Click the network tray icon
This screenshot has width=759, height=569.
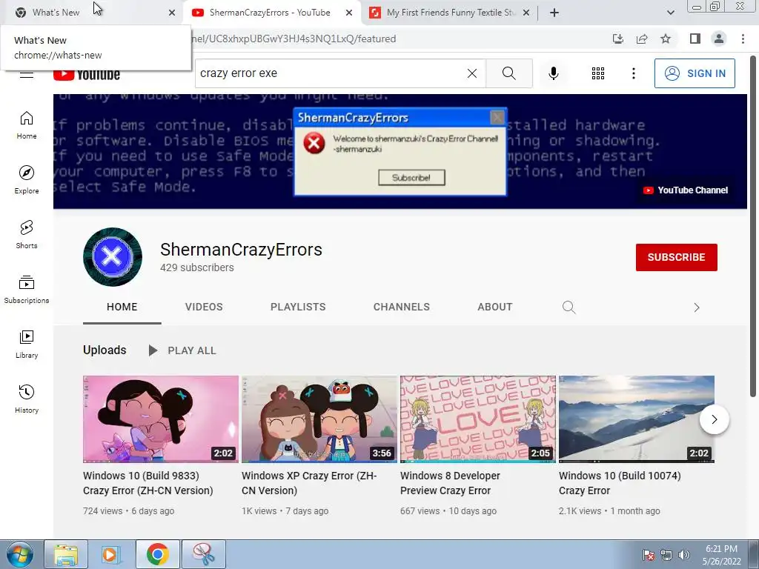click(x=666, y=555)
